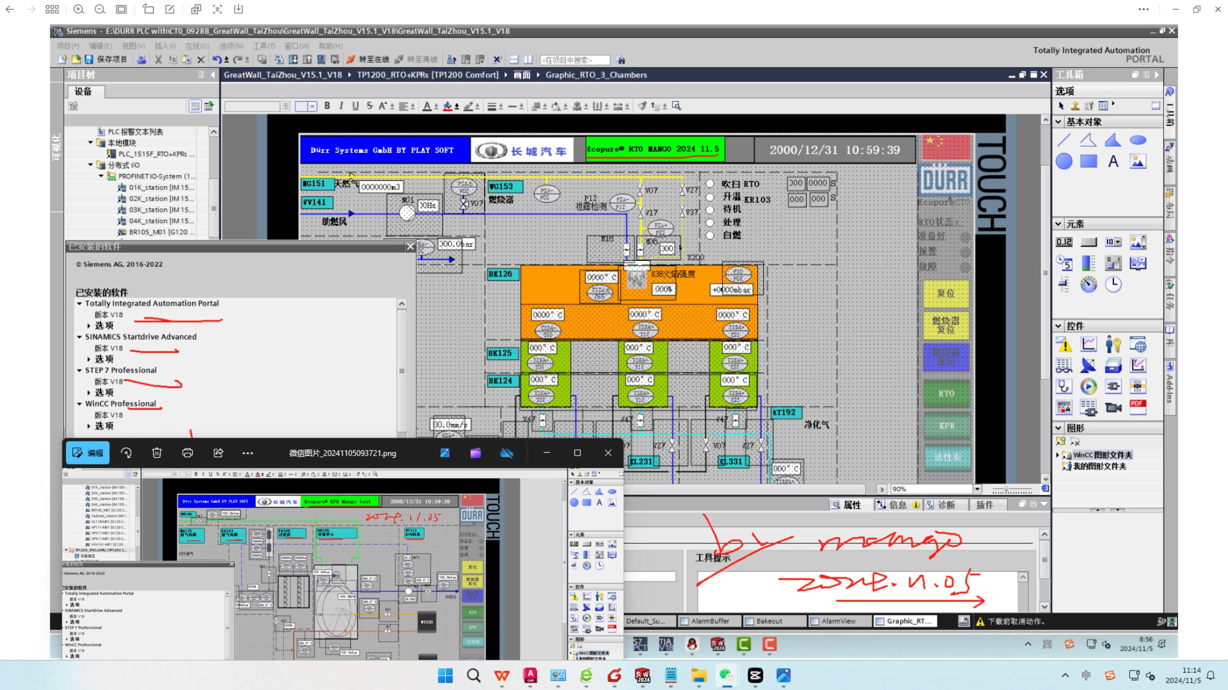Select the Line tool in toolbox
The width and height of the screenshot is (1228, 690).
(x=1064, y=140)
